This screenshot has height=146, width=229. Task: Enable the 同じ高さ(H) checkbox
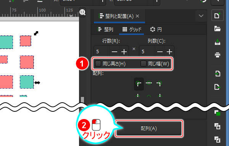[98, 63]
